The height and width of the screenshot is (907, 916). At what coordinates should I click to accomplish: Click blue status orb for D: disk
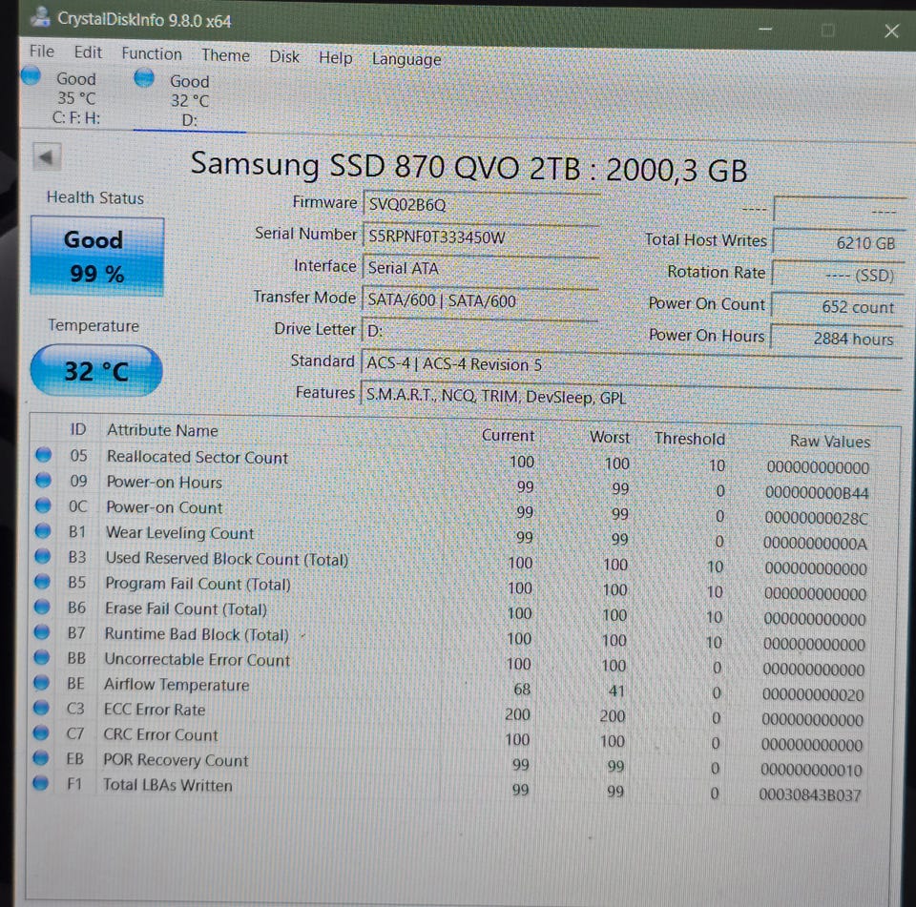pos(144,77)
